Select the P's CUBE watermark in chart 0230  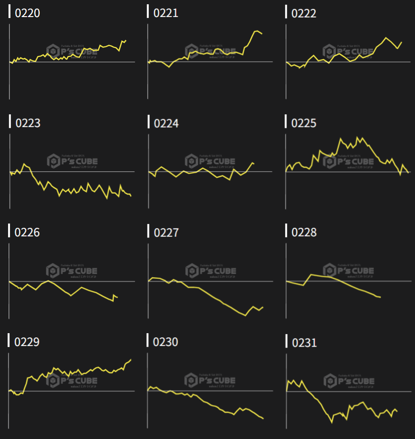(210, 380)
